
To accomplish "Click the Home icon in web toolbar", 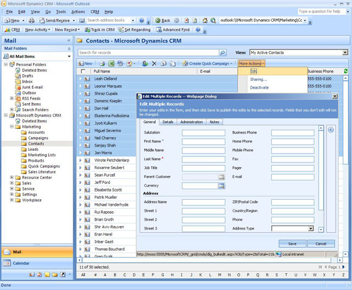I will tap(205, 20).
